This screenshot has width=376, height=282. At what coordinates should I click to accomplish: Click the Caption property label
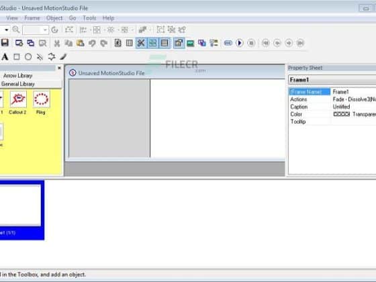[299, 107]
